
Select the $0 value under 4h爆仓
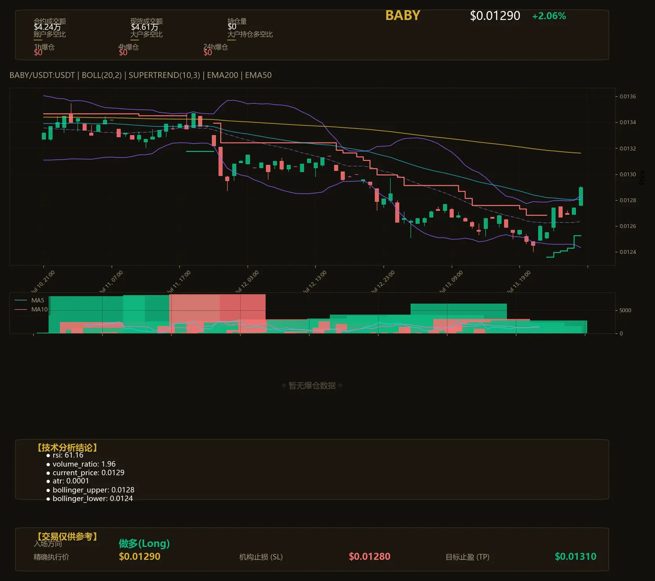[123, 52]
